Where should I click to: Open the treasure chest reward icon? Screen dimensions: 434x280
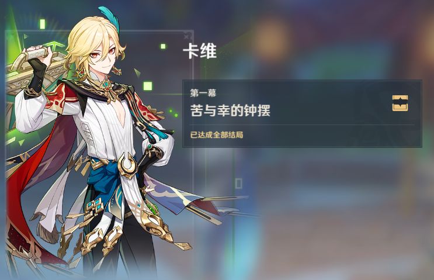click(400, 103)
